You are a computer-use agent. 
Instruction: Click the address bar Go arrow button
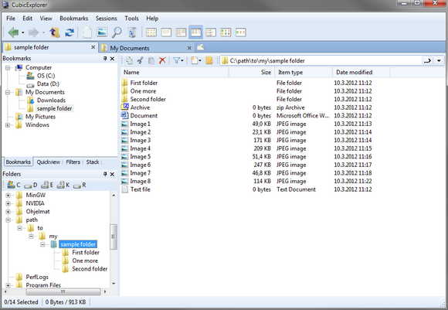coord(427,60)
